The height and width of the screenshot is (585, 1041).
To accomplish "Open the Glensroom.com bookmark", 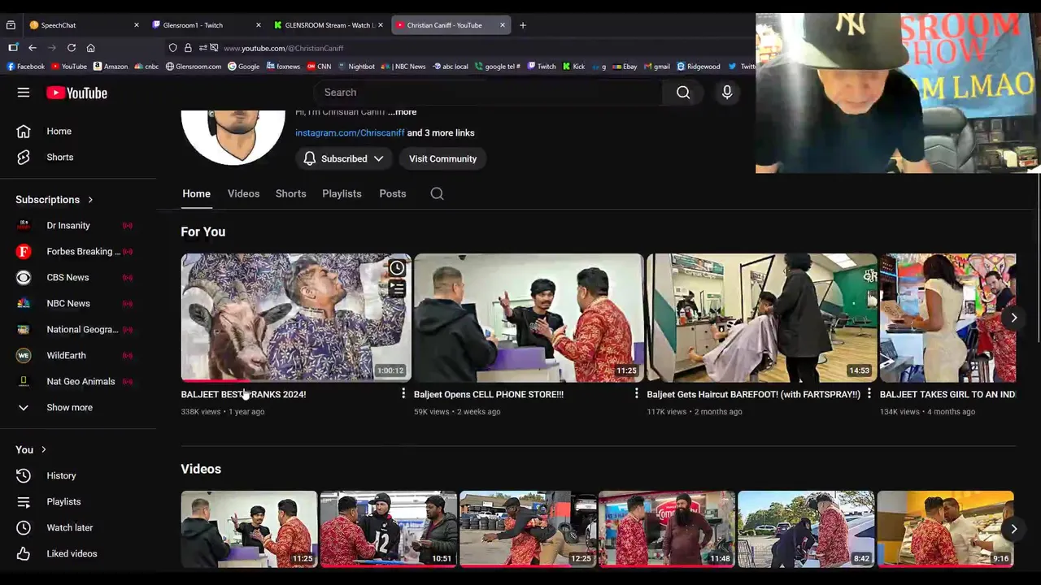I will click(194, 67).
